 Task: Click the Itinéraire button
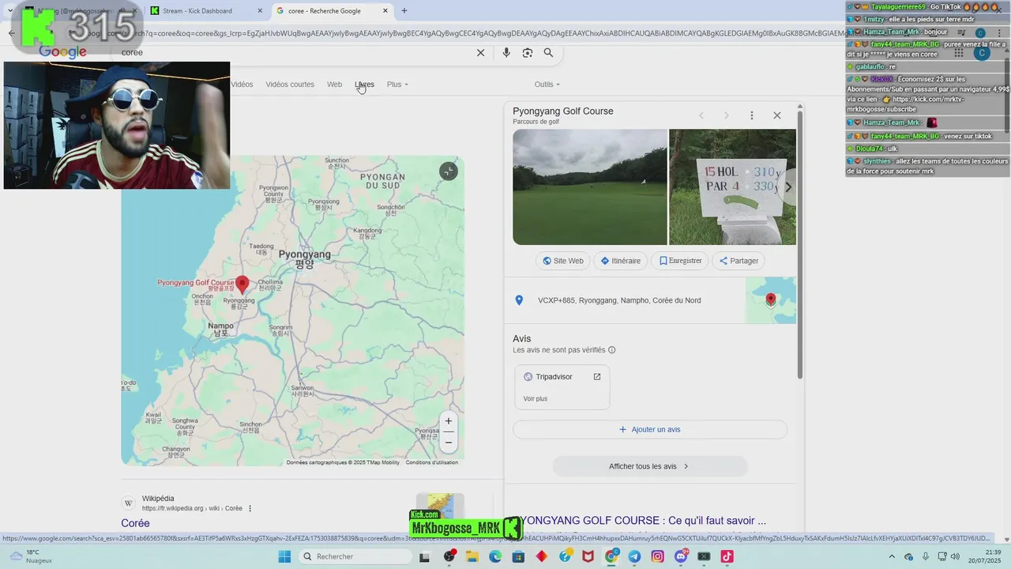point(620,261)
